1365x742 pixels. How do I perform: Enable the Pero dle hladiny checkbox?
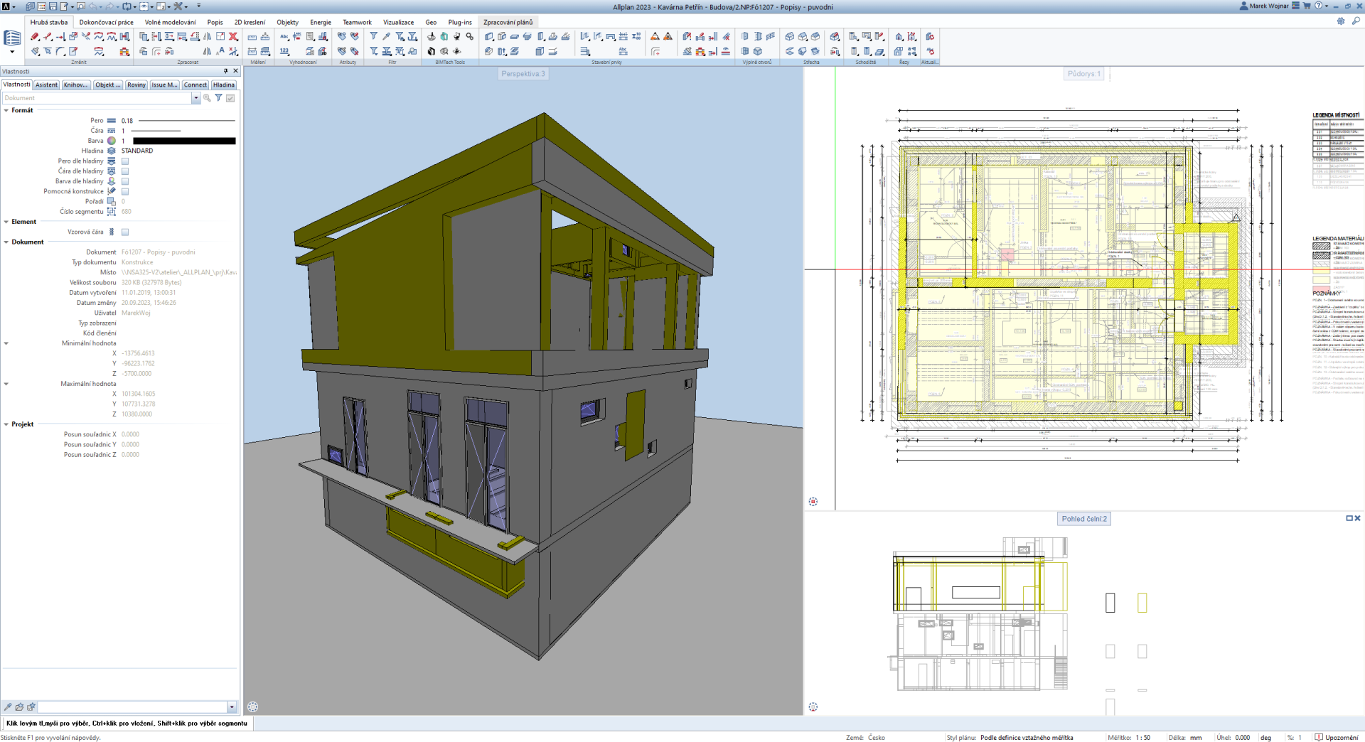tap(125, 161)
